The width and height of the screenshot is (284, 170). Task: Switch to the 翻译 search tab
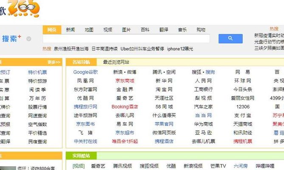coord(164,30)
